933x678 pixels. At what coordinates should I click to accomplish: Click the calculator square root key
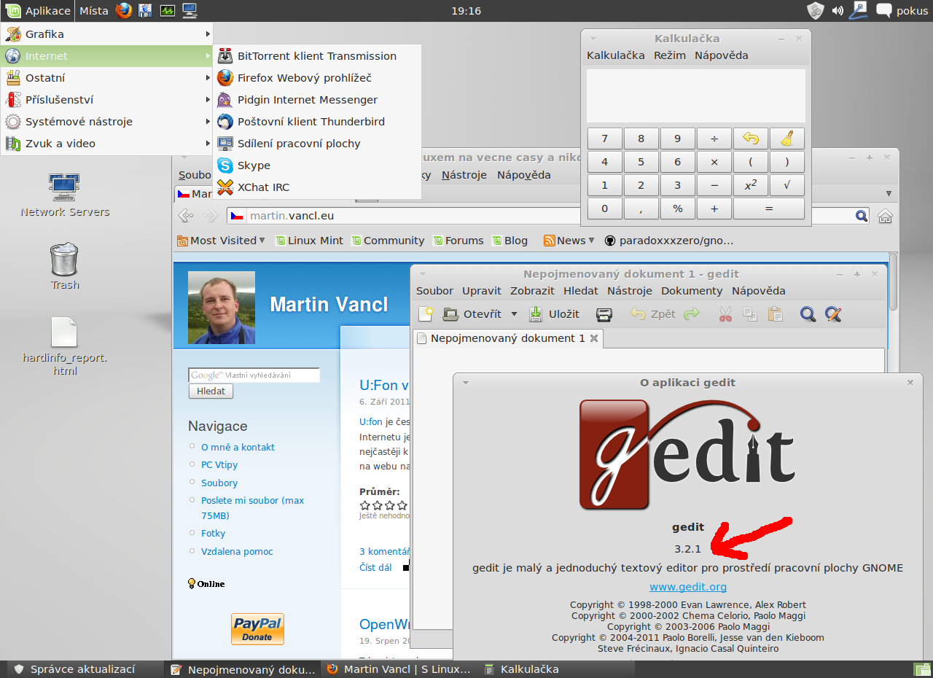coord(787,185)
